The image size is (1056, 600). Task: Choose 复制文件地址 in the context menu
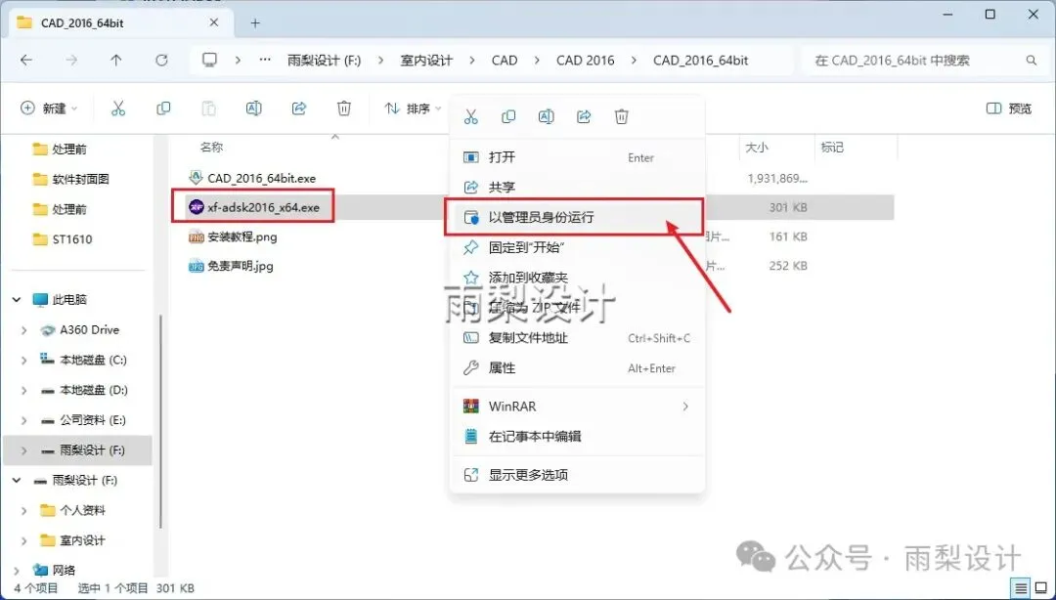[578, 338]
